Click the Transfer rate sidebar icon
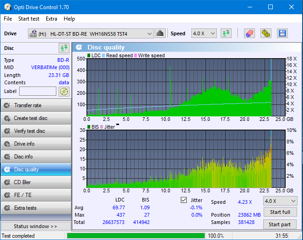Image resolution: width=303 pixels, height=240 pixels. pos(7,105)
